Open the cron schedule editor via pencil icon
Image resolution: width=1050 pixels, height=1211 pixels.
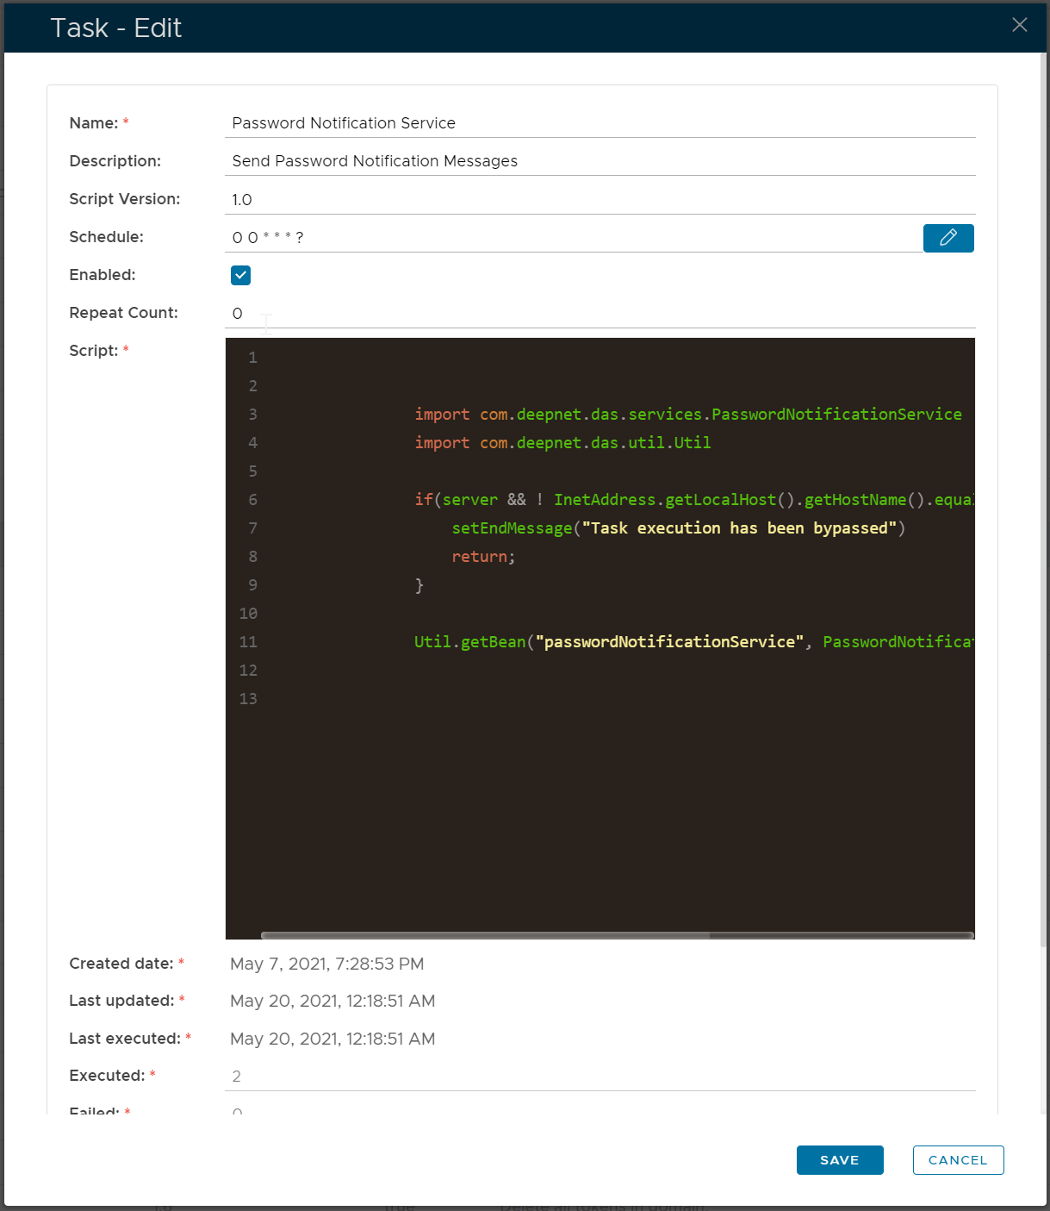[x=948, y=238]
